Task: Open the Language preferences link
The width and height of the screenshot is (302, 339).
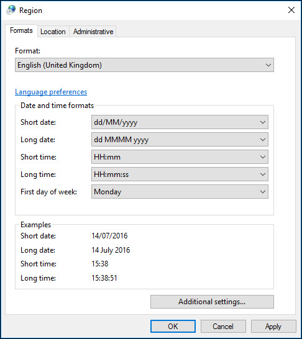Action: click(x=51, y=92)
